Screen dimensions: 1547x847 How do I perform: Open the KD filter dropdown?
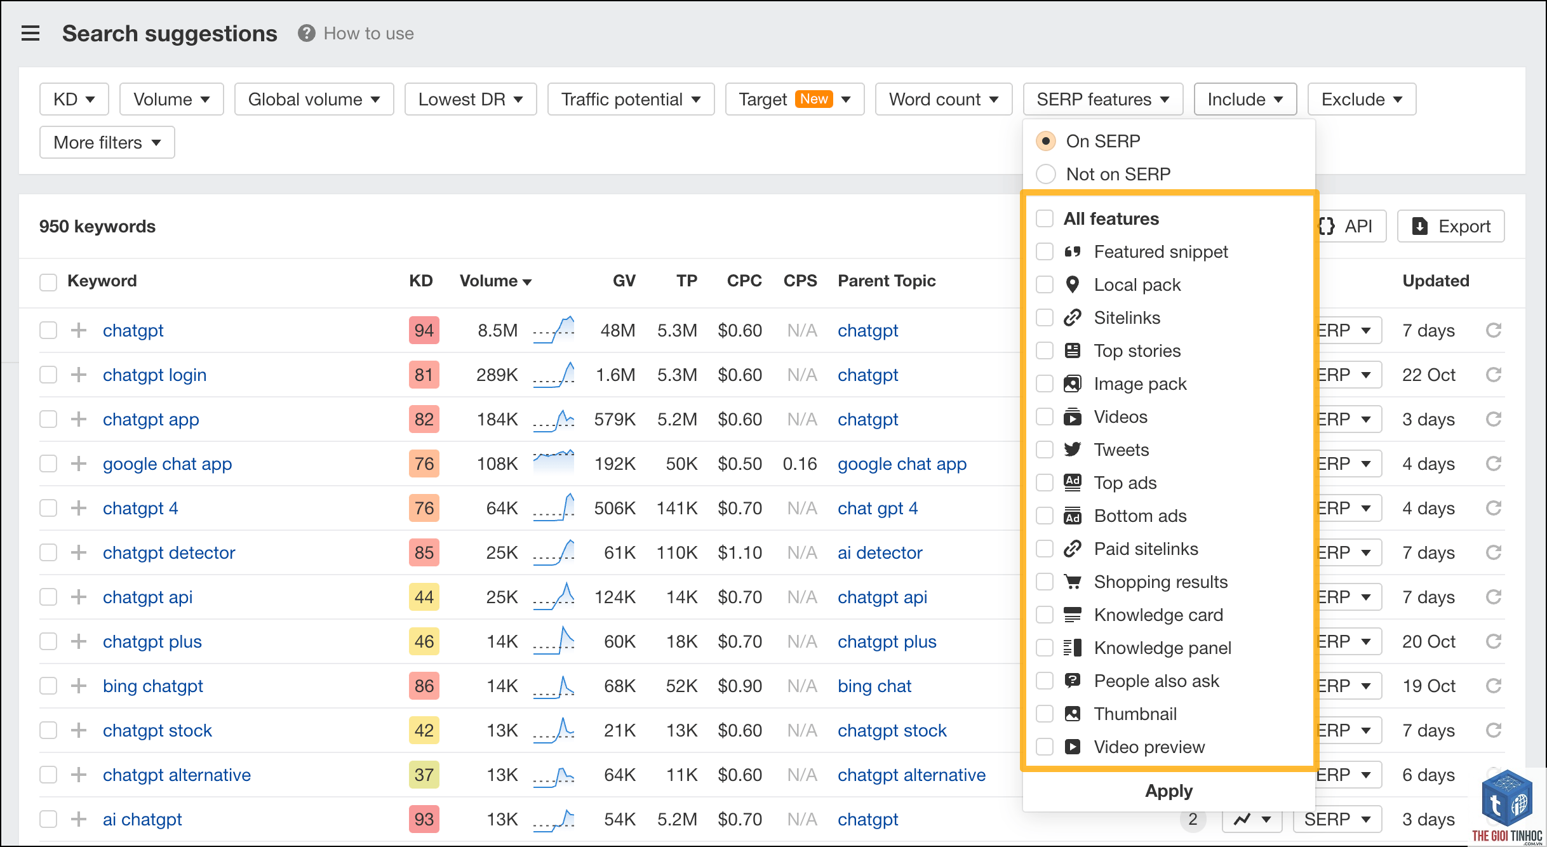74,99
